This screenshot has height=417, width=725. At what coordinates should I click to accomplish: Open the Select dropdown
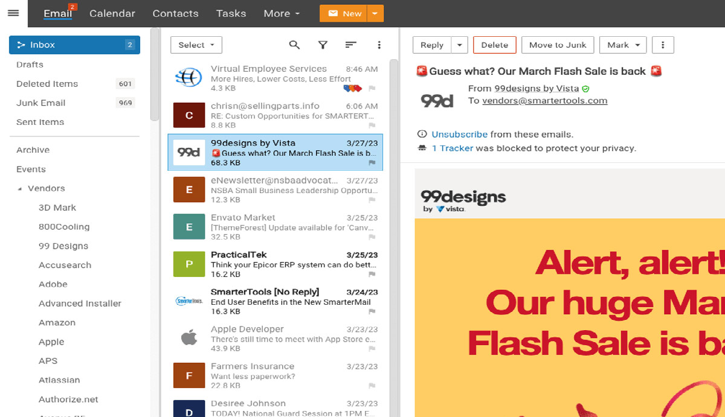point(196,45)
